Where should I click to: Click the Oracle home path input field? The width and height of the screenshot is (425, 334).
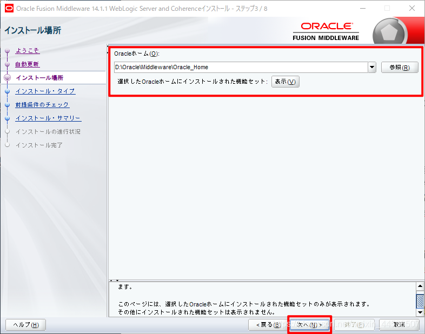coord(241,67)
